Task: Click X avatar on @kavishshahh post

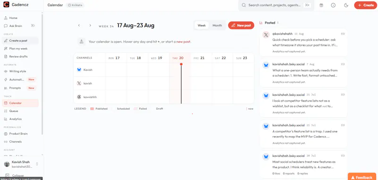Action: point(266,35)
